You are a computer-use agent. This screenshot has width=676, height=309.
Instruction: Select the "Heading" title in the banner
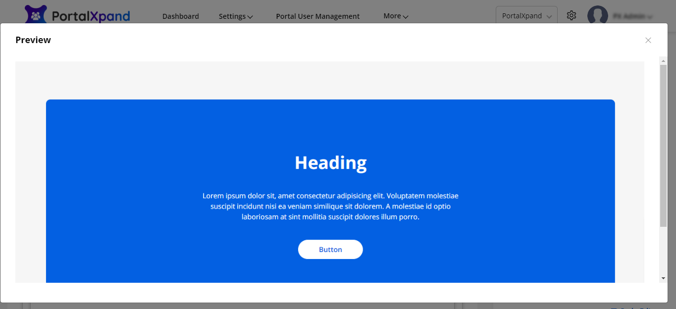coord(330,162)
